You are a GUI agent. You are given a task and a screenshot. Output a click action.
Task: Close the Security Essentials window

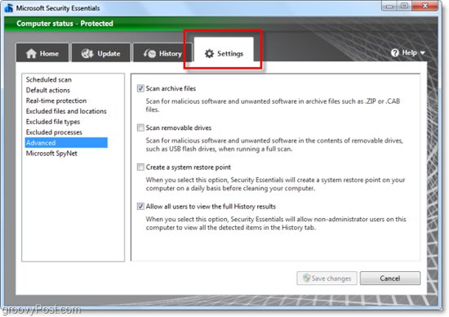pos(425,6)
